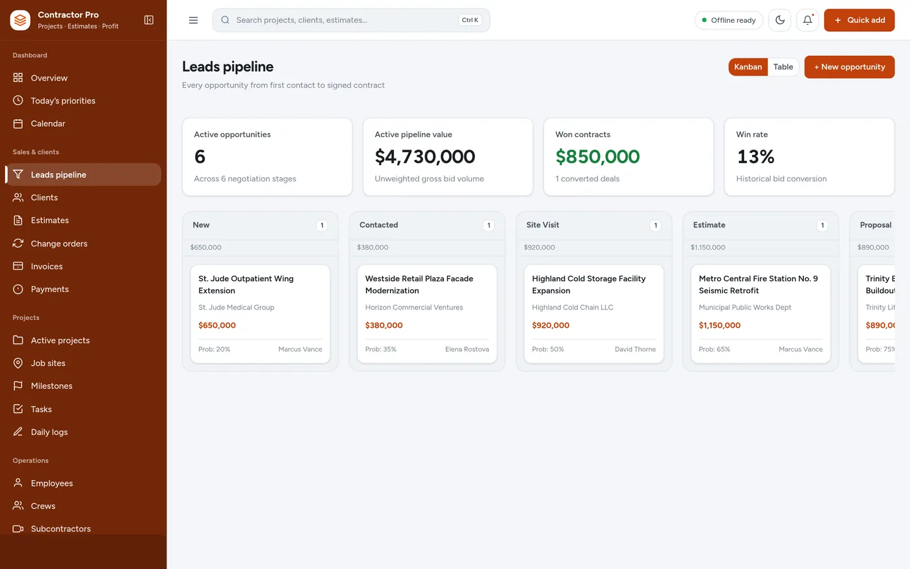The width and height of the screenshot is (910, 569).
Task: Click Elena Rostova on the Westside card
Action: coord(467,349)
